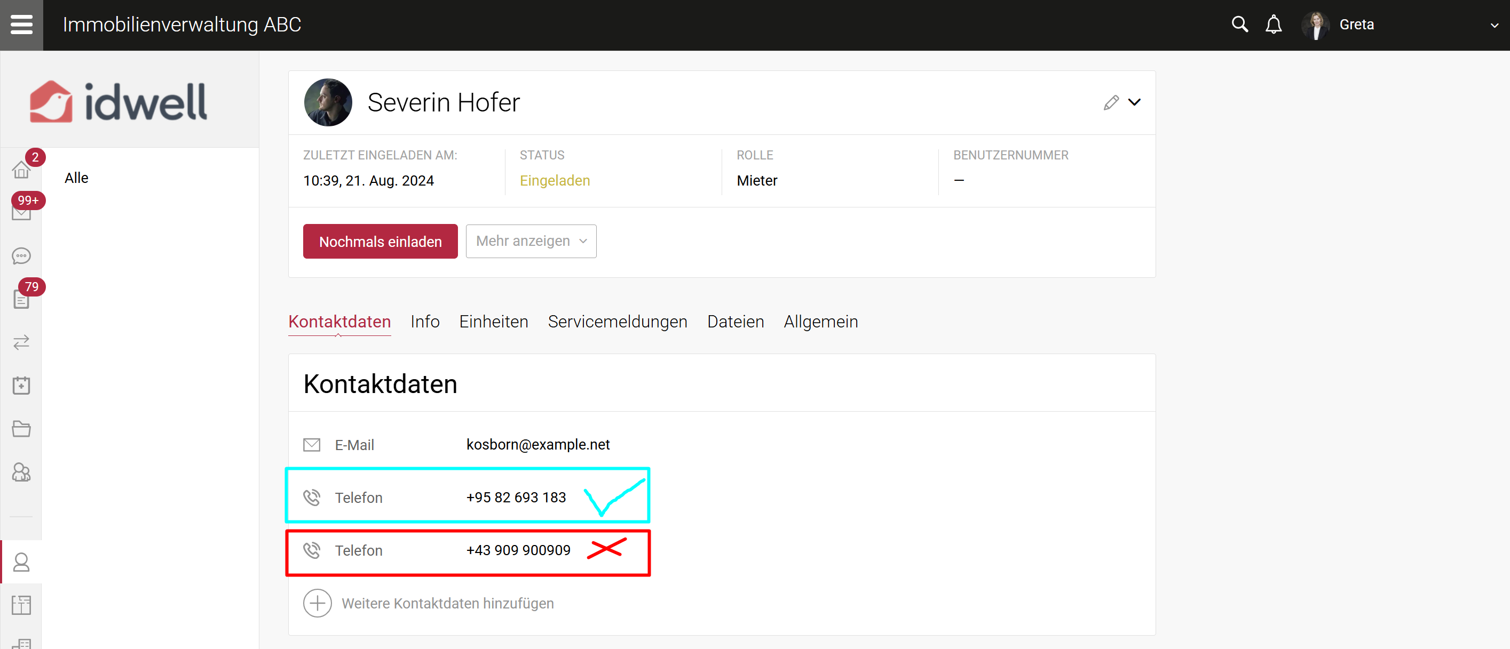Click invitation date 10:39, 21. Aug. 2024

(x=368, y=180)
